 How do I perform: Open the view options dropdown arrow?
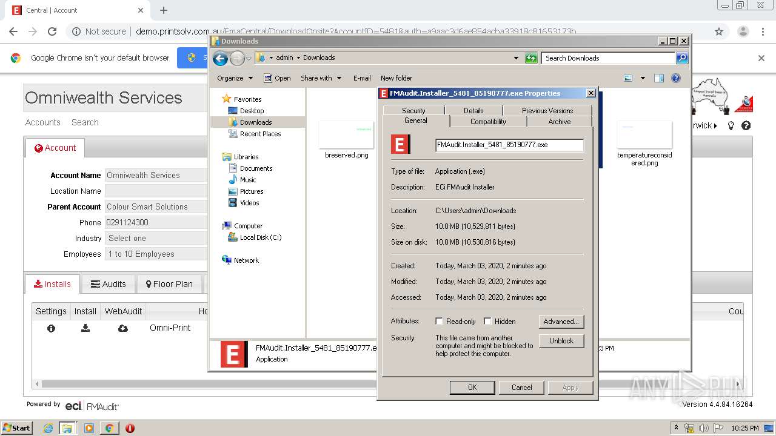643,78
